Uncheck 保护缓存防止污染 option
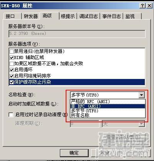154x161 pixels. [x=12, y=82]
